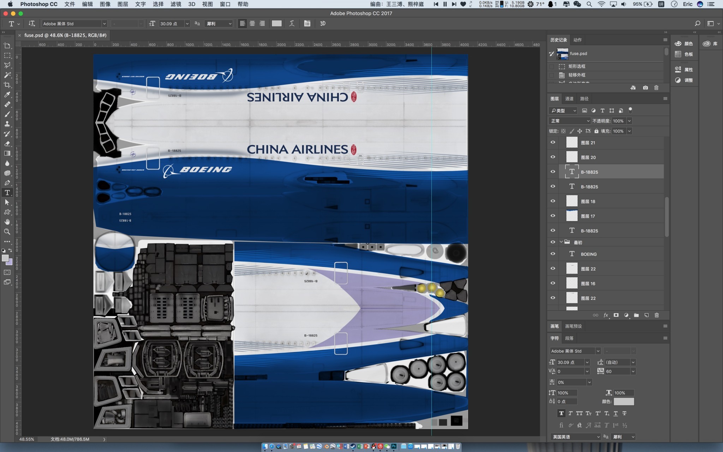Switch to the 动作 tab

[578, 40]
